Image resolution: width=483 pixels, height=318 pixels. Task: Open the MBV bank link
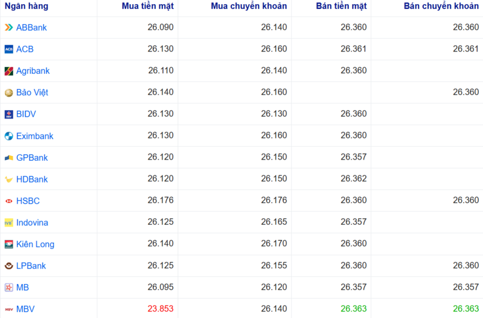pos(25,309)
